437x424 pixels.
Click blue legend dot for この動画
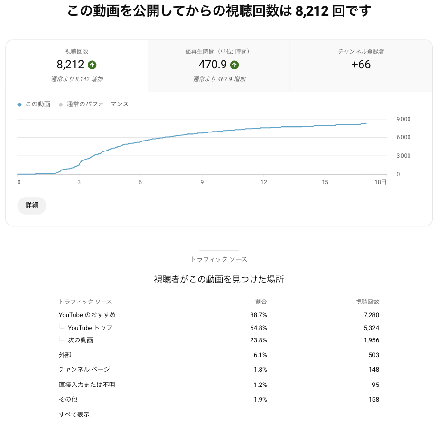pyautogui.click(x=19, y=104)
